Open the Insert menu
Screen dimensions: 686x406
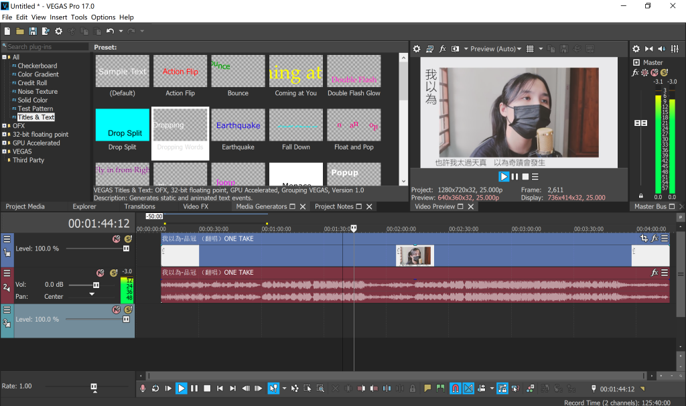pos(58,17)
